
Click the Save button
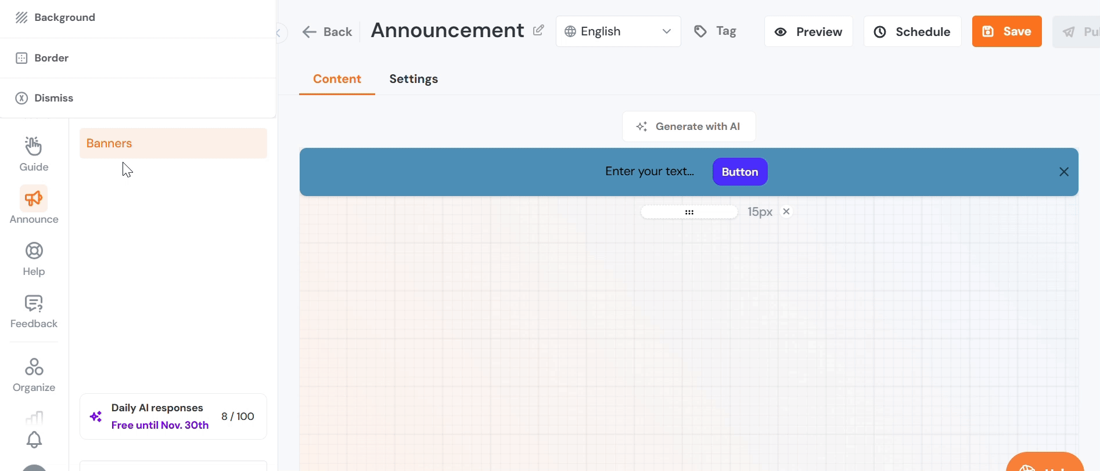click(1006, 31)
